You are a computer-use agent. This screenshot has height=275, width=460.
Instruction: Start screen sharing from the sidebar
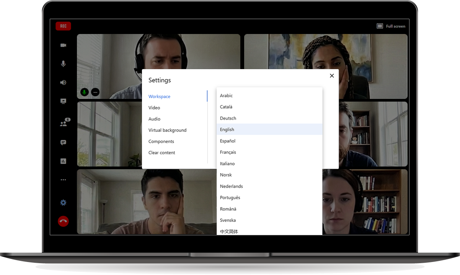pyautogui.click(x=63, y=101)
